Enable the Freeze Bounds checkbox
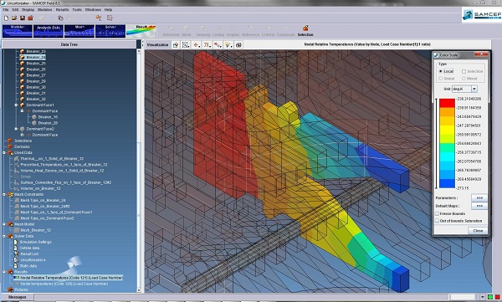502x302 pixels. [437, 213]
